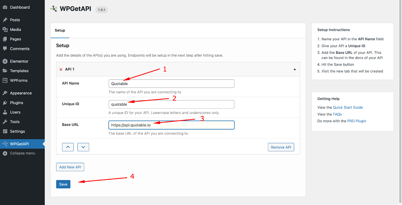Click the Posts pushpin icon

5,20
